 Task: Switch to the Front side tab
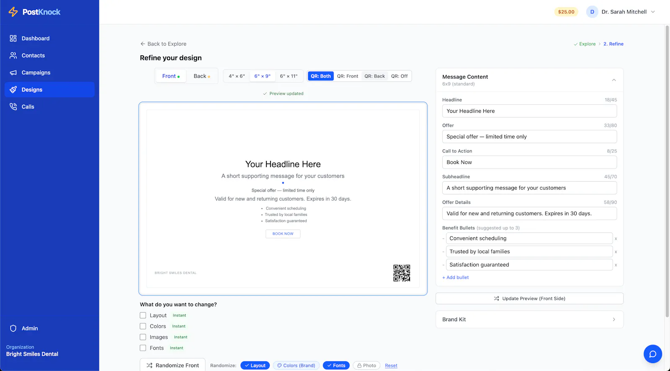point(171,76)
